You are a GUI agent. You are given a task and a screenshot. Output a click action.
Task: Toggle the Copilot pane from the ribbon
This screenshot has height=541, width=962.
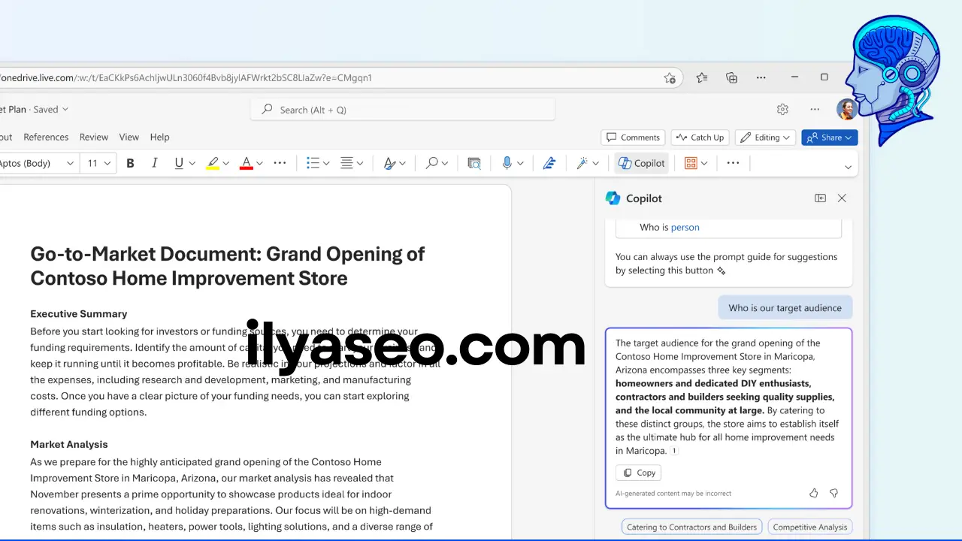click(x=642, y=163)
